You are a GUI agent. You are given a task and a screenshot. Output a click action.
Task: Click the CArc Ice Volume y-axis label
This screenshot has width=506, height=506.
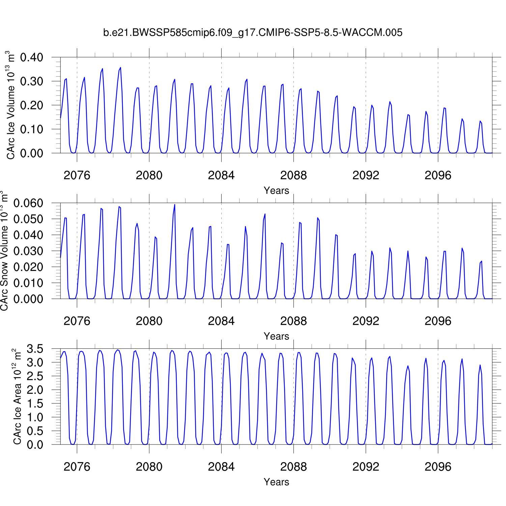(x=11, y=105)
